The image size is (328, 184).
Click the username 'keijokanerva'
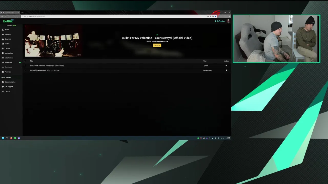pos(208,70)
